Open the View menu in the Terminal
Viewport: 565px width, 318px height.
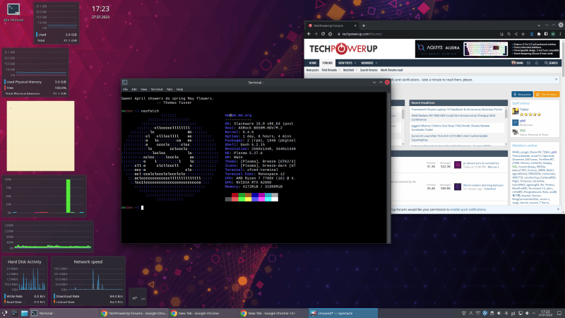coord(144,89)
